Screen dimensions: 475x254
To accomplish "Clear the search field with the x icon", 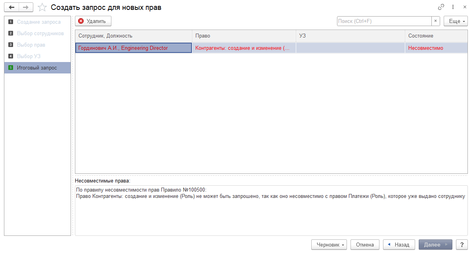I will (436, 21).
